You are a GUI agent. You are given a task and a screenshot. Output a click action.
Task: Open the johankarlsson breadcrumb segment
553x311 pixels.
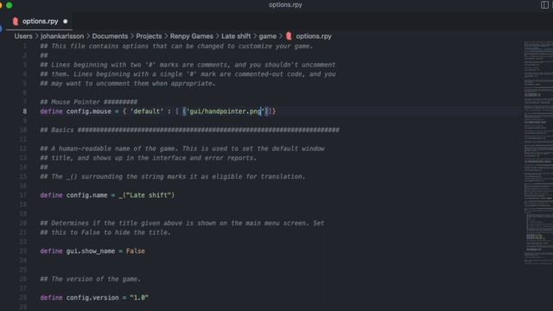tap(62, 36)
